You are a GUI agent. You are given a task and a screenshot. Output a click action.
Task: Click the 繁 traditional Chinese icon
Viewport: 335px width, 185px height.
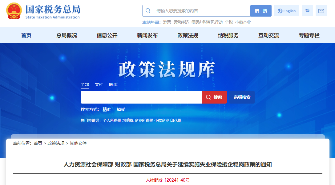point(307,11)
